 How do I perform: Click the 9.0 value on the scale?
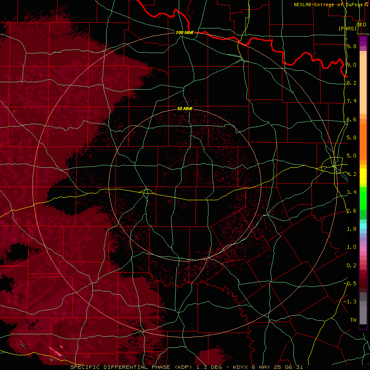[351, 65]
